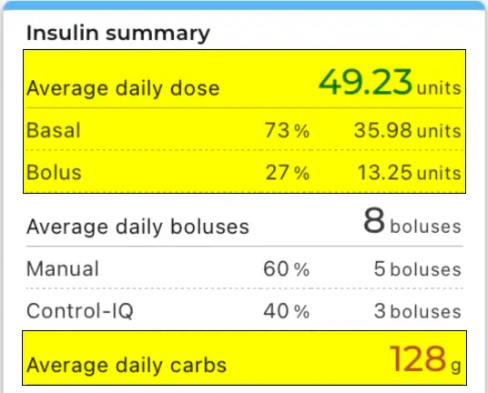Viewport: 488px width, 393px height.
Task: Click the Bolus 27 % figure
Action: coord(288,173)
